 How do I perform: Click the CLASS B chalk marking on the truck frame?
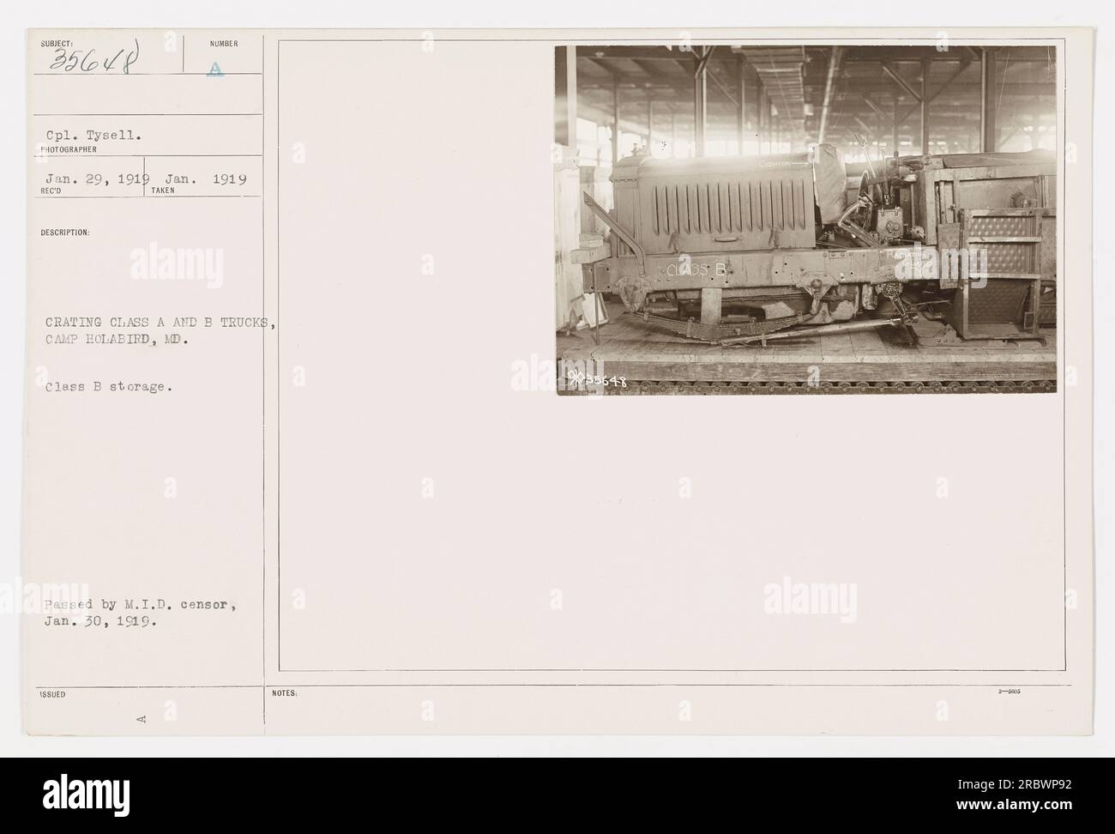click(x=696, y=270)
